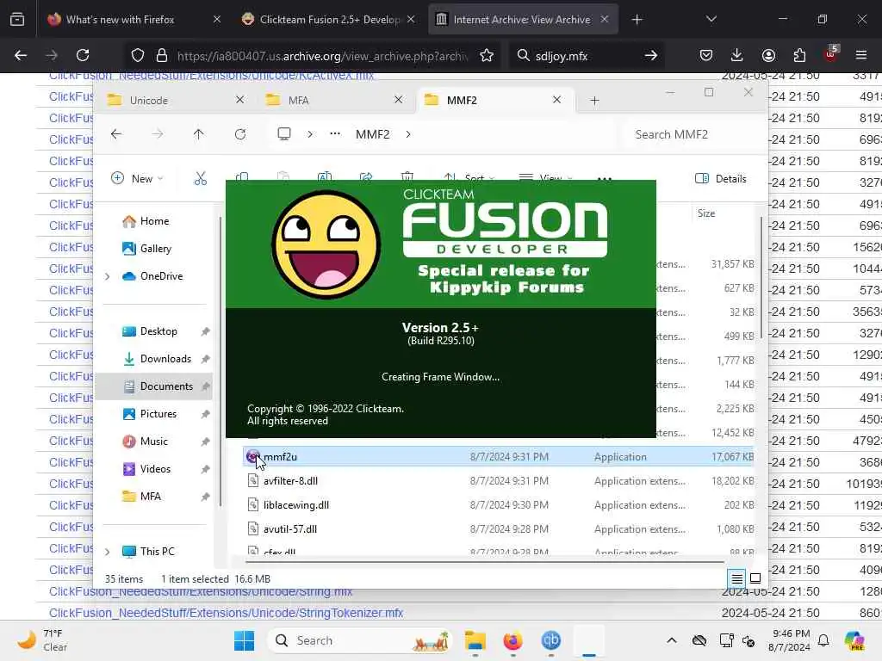Open qBittorrent from the taskbar
The height and width of the screenshot is (661, 882).
click(x=550, y=640)
